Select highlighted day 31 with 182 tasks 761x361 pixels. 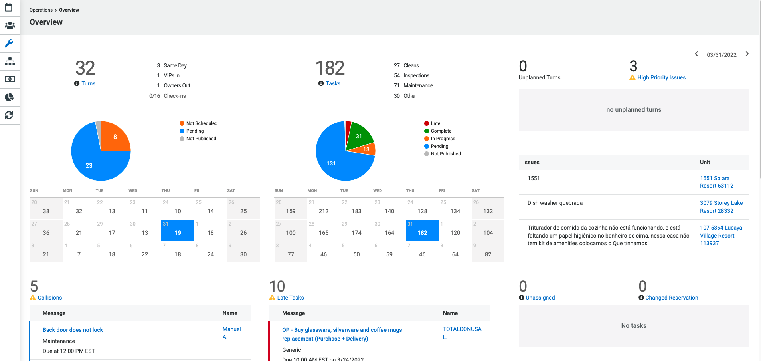coord(422,230)
